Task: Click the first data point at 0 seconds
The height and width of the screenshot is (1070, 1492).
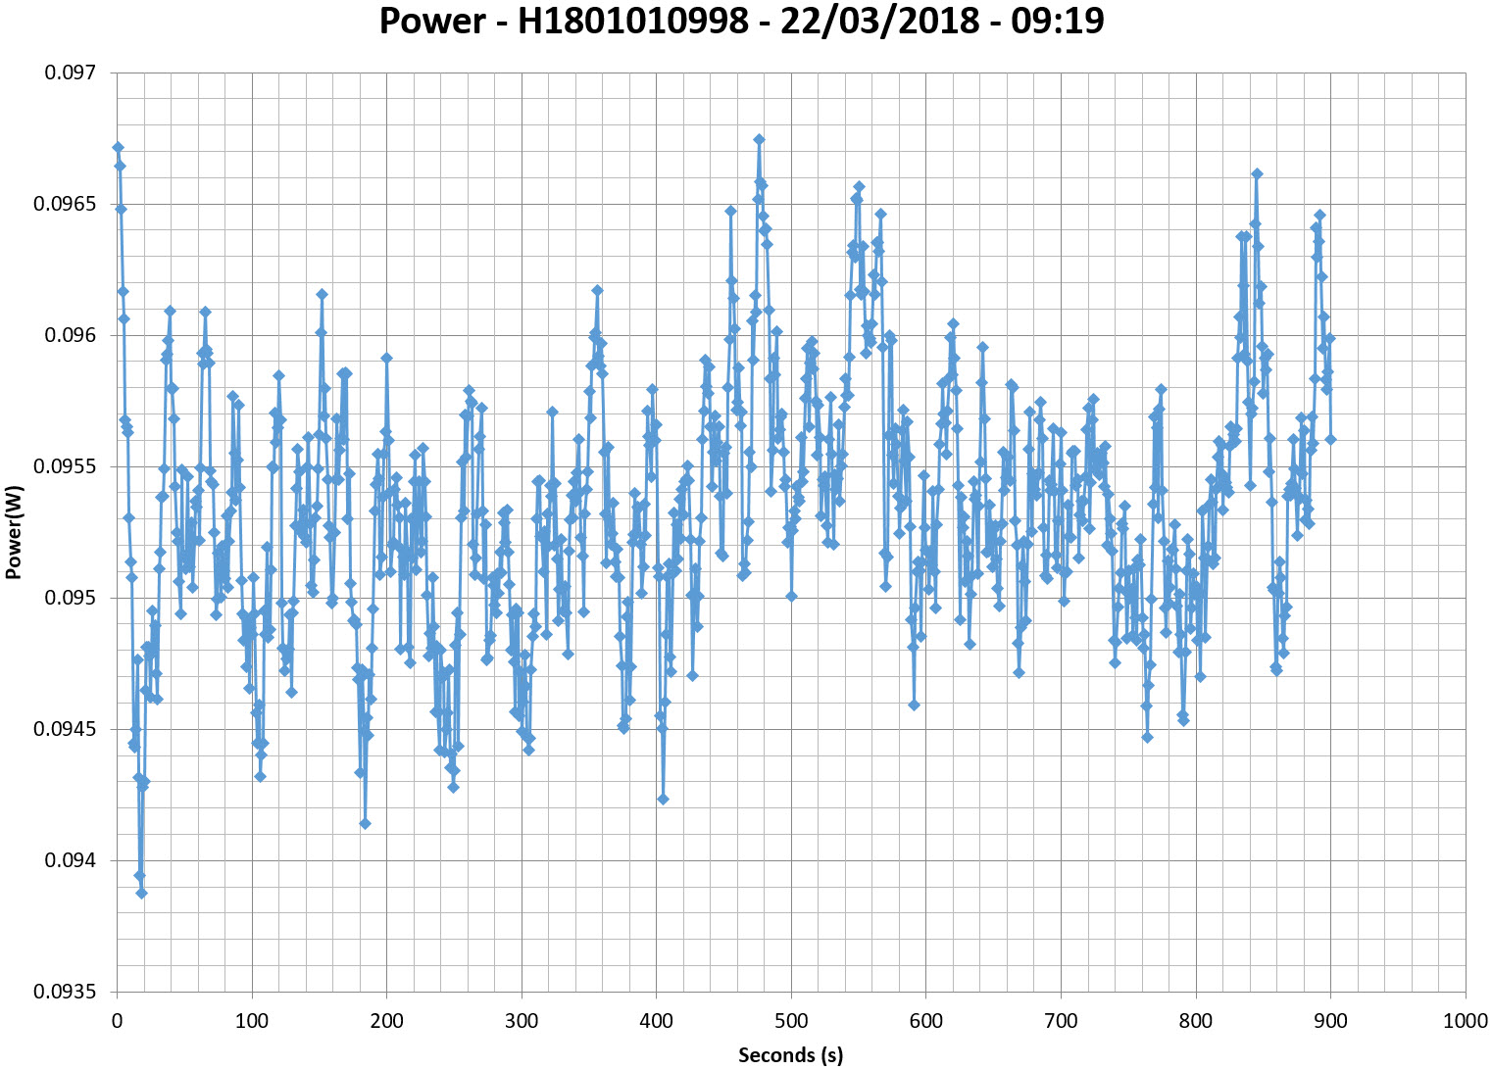Action: 118,147
